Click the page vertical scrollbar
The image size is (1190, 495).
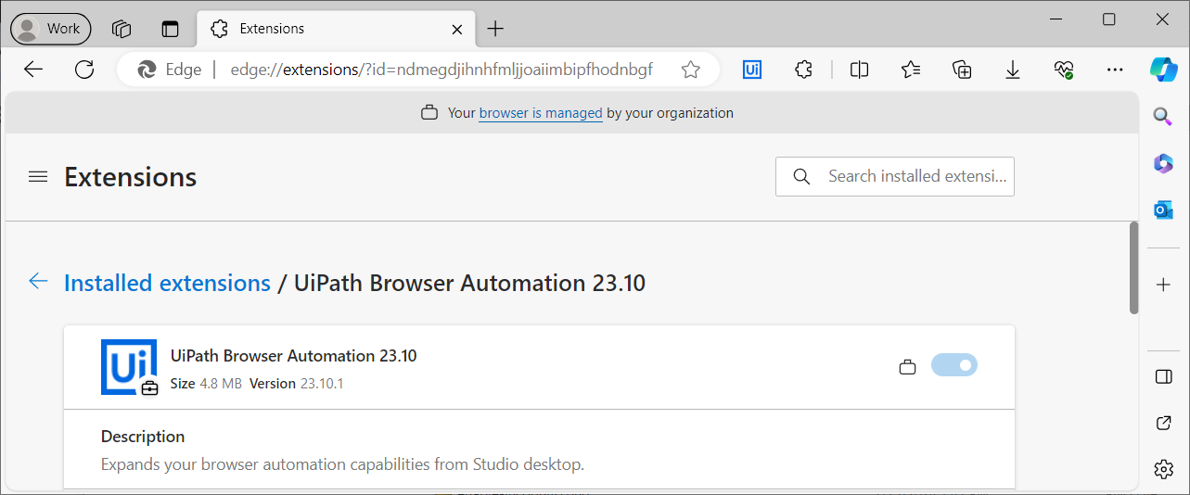point(1133,268)
